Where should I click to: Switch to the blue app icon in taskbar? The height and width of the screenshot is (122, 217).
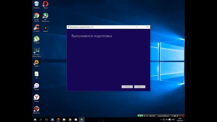click(x=53, y=120)
